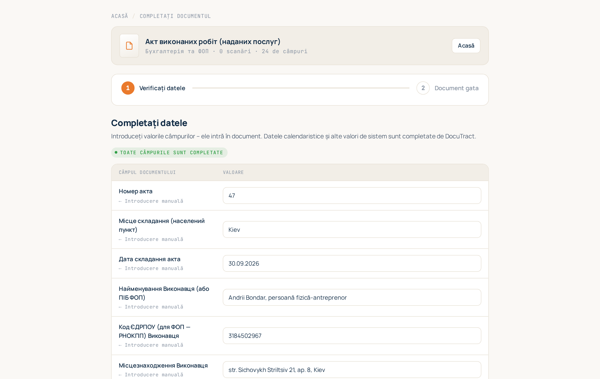Viewport: 600px width, 379px height.
Task: Click the Completați datele heading
Action: tap(149, 123)
